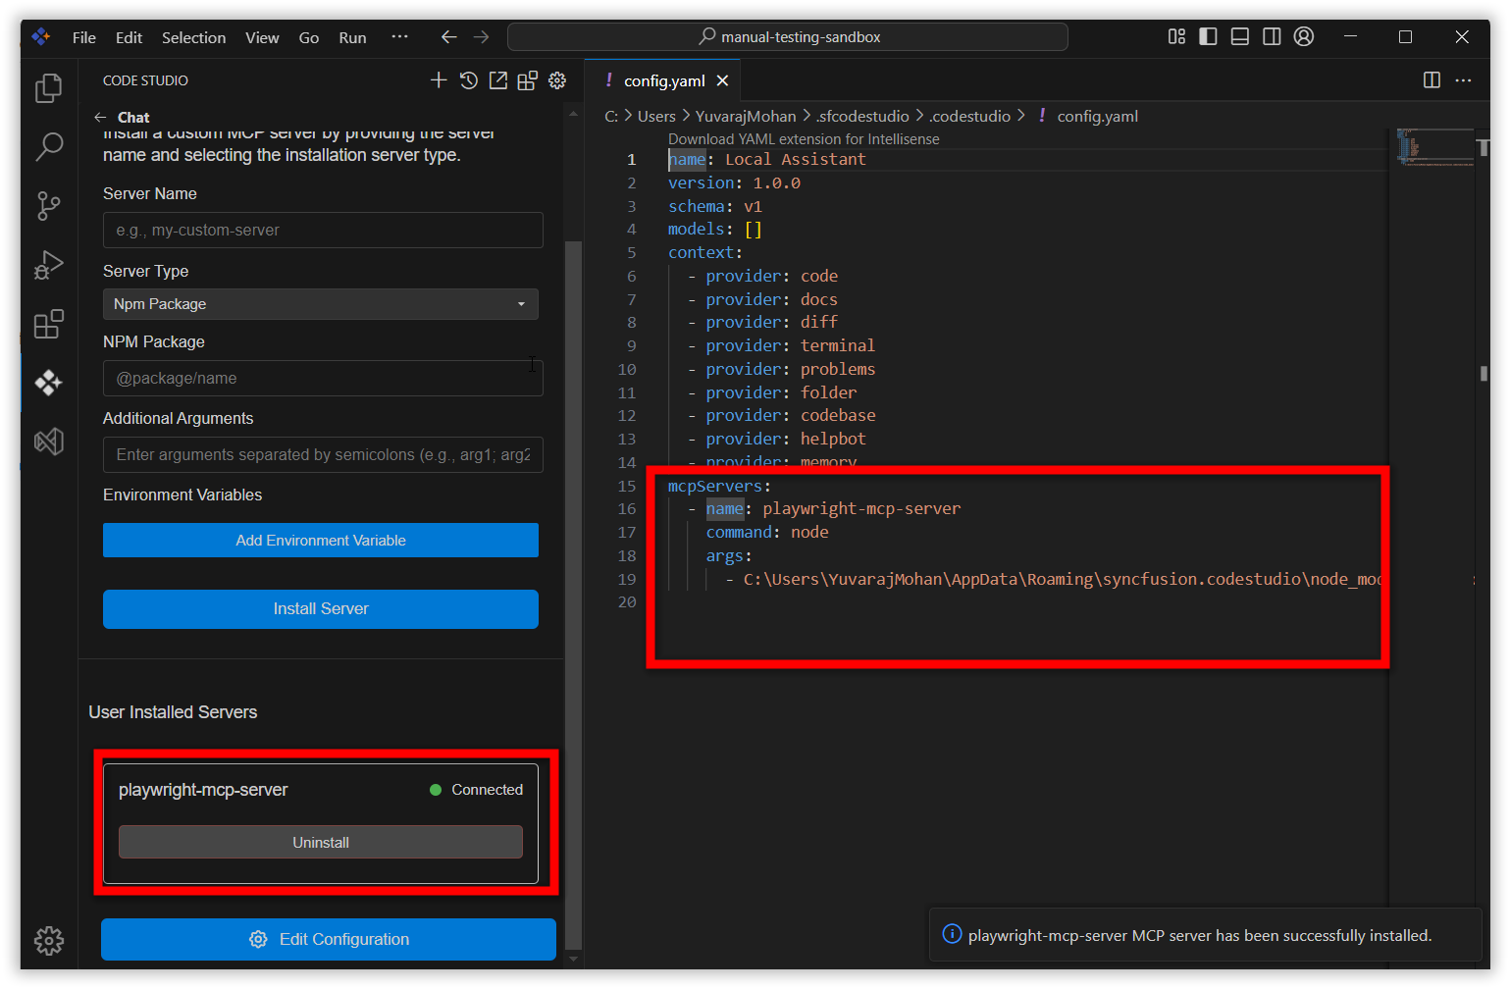Click the Install Server button

click(321, 608)
